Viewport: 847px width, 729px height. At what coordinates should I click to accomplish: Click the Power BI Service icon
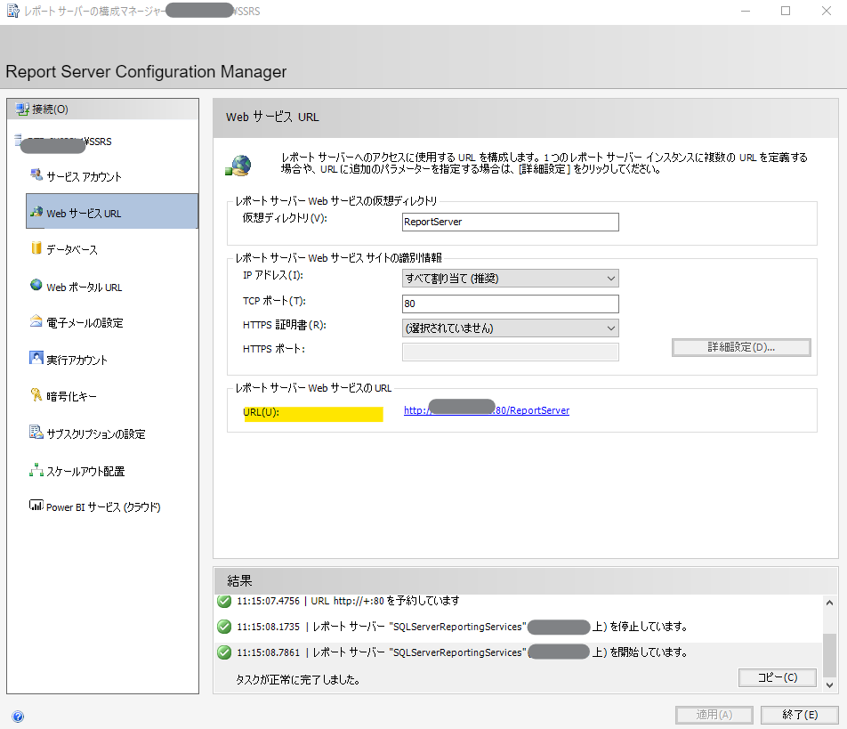(x=36, y=506)
